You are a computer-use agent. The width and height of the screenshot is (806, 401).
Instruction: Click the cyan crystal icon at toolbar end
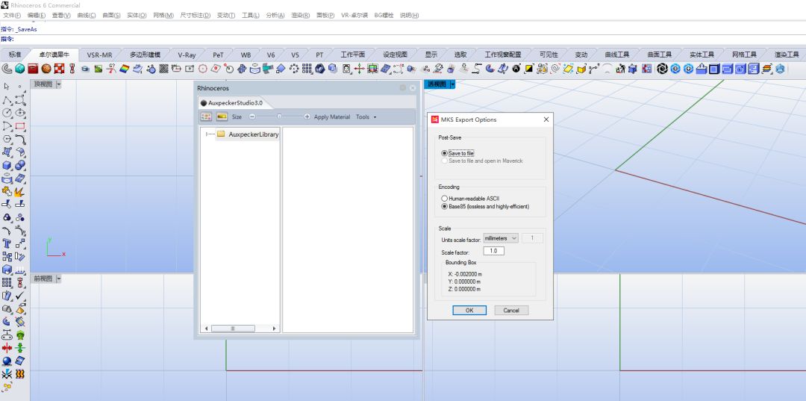tap(781, 69)
